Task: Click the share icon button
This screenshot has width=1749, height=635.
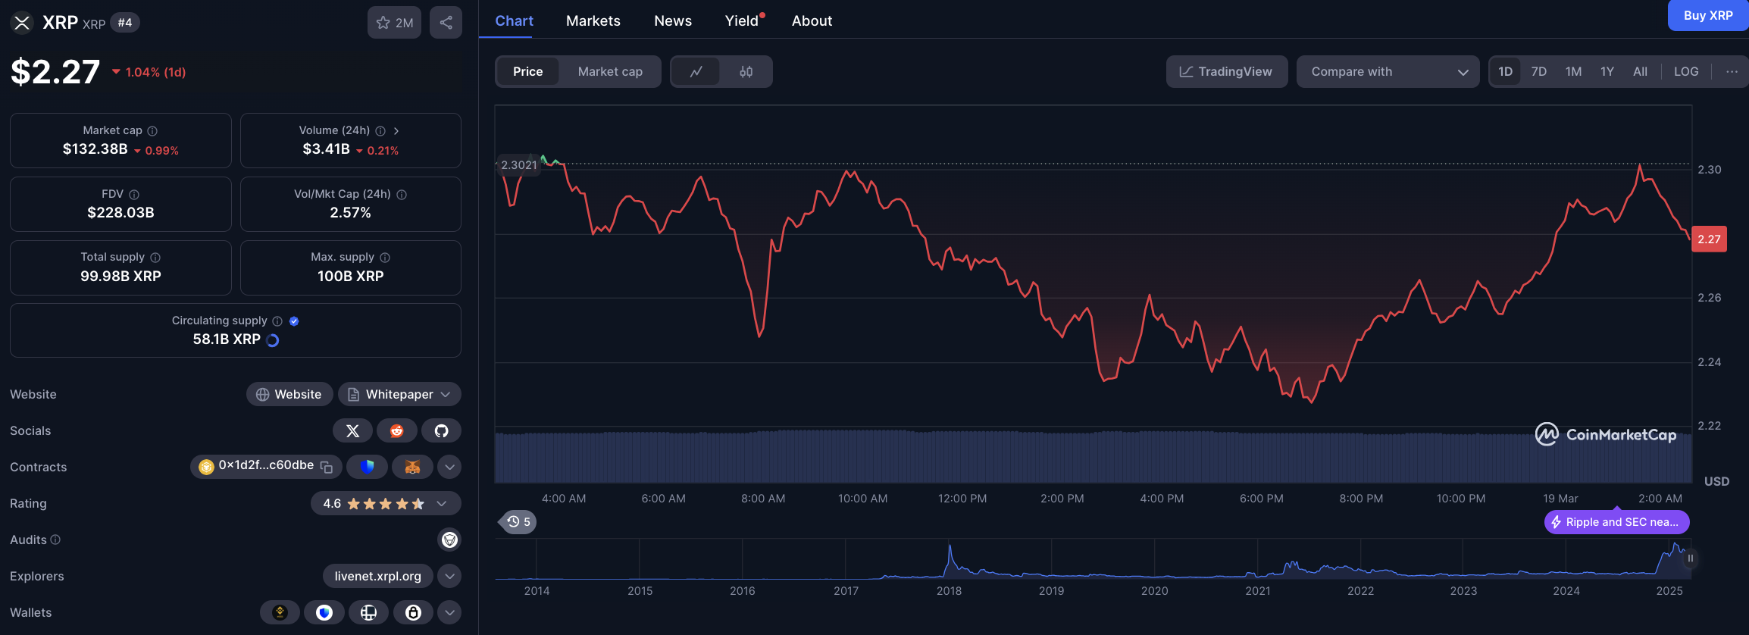Action: (446, 23)
